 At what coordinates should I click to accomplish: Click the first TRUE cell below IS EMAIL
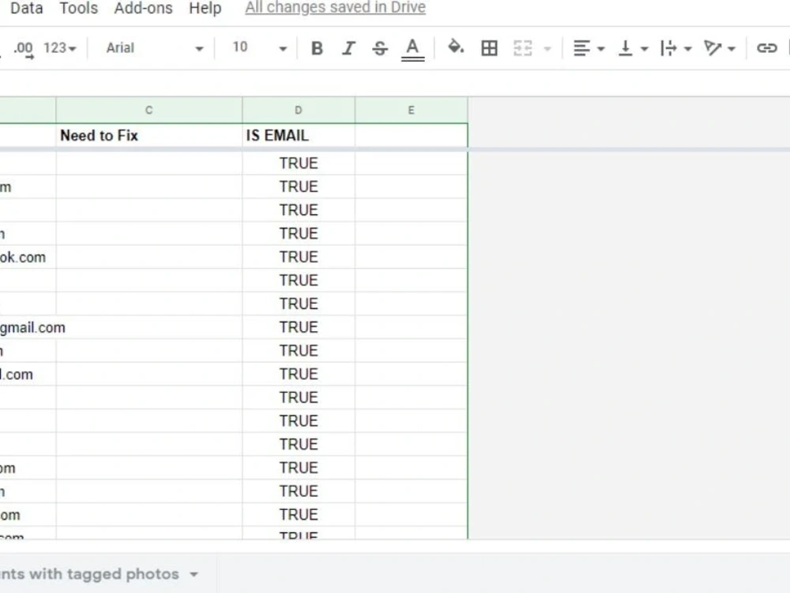click(x=299, y=164)
